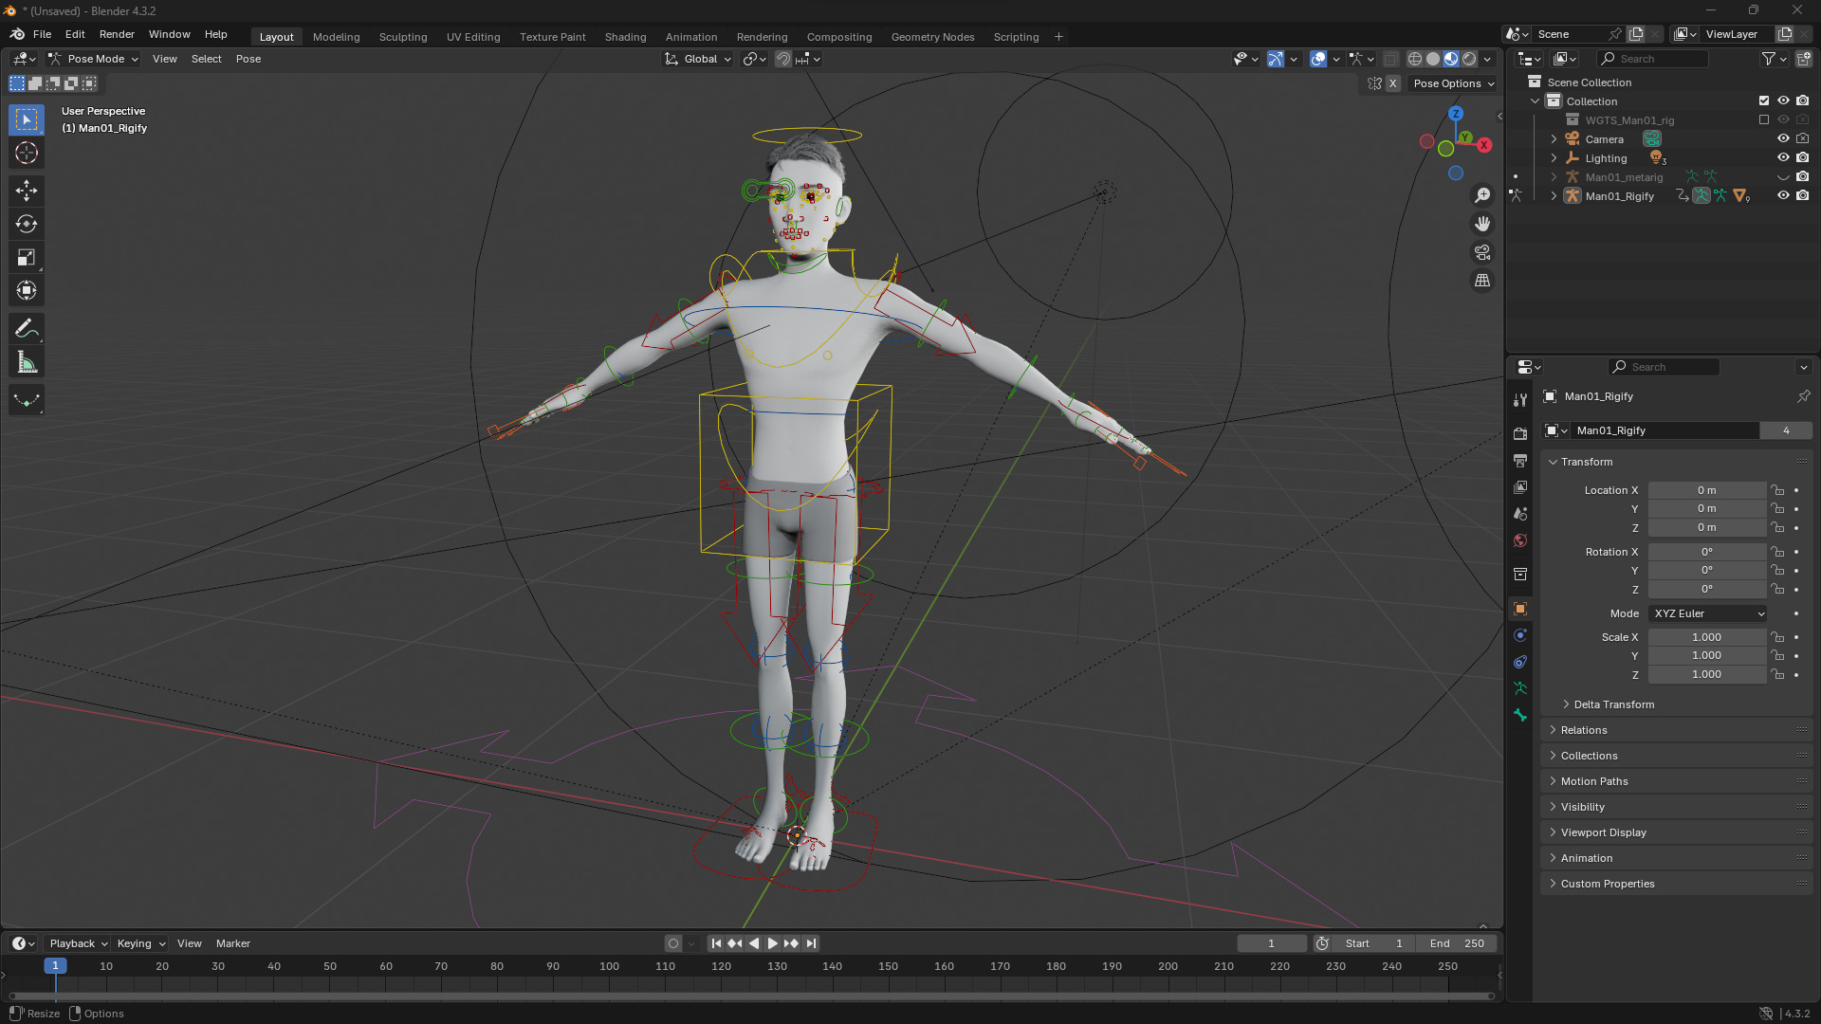Jump to the timeline end frame button
Screen dimensions: 1821x1024
(811, 943)
